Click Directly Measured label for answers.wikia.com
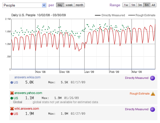 coord(137,78)
